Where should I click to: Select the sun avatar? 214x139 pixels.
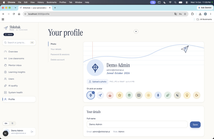[x=148, y=95]
